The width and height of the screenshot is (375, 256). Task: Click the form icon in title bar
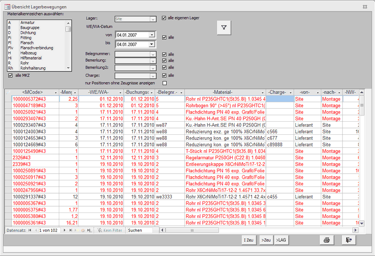click(x=7, y=7)
